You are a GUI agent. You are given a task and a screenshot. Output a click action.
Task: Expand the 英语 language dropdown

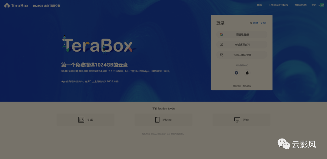(315, 5)
